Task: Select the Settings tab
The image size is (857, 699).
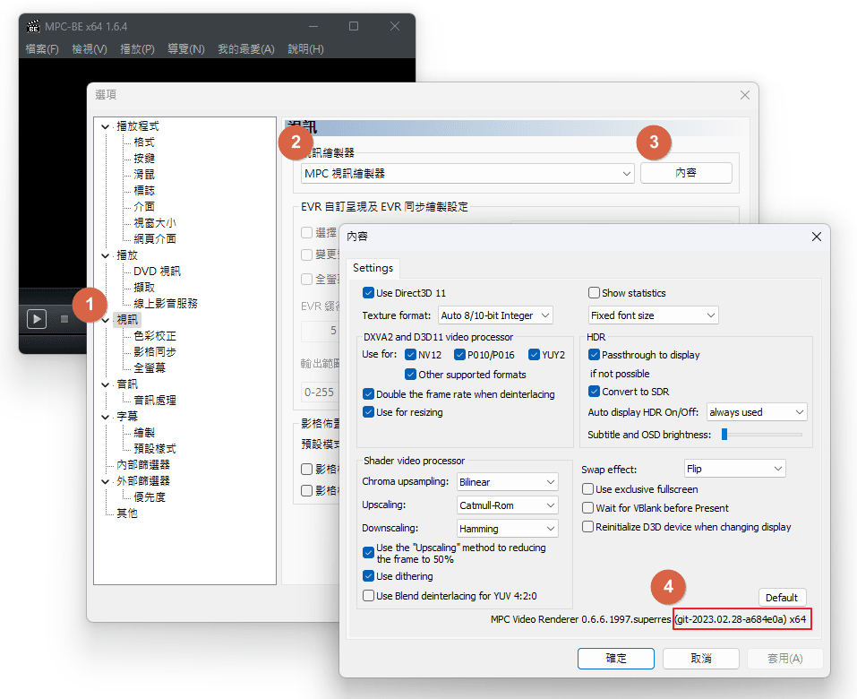Action: (373, 268)
